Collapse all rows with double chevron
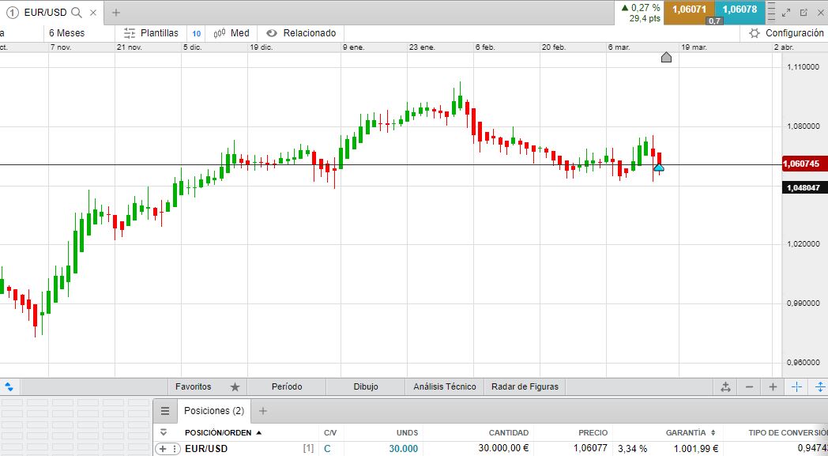The height and width of the screenshot is (456, 828). click(x=164, y=432)
